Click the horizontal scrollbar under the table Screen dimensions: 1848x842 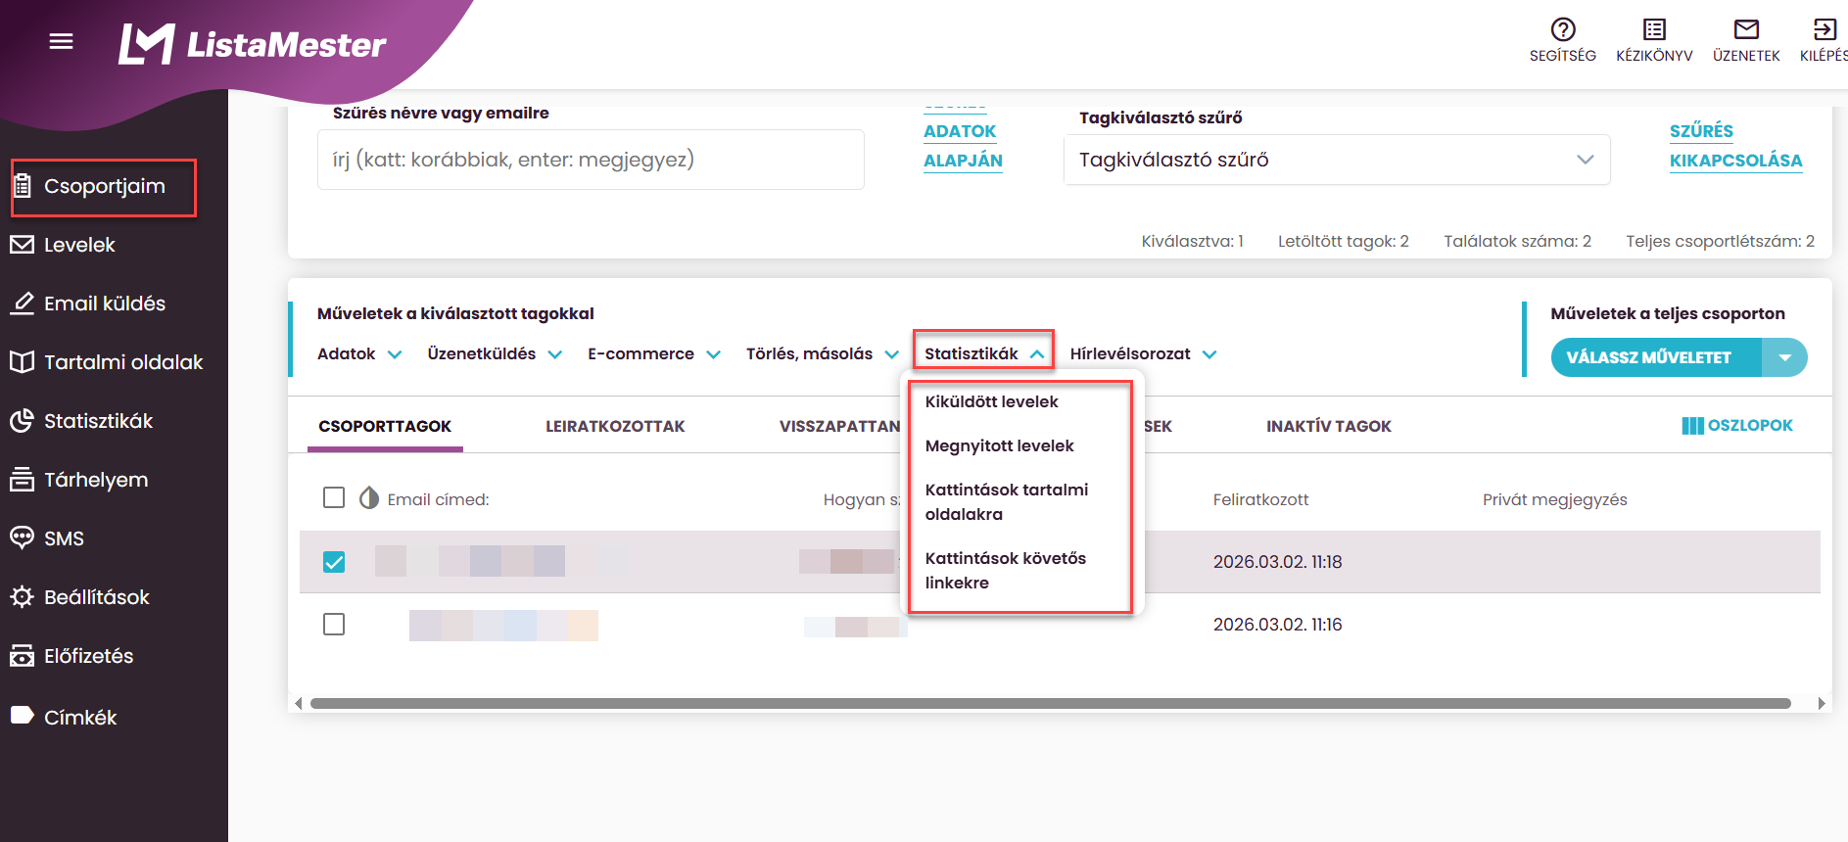click(1050, 703)
